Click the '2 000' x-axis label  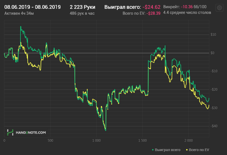coord(188,140)
